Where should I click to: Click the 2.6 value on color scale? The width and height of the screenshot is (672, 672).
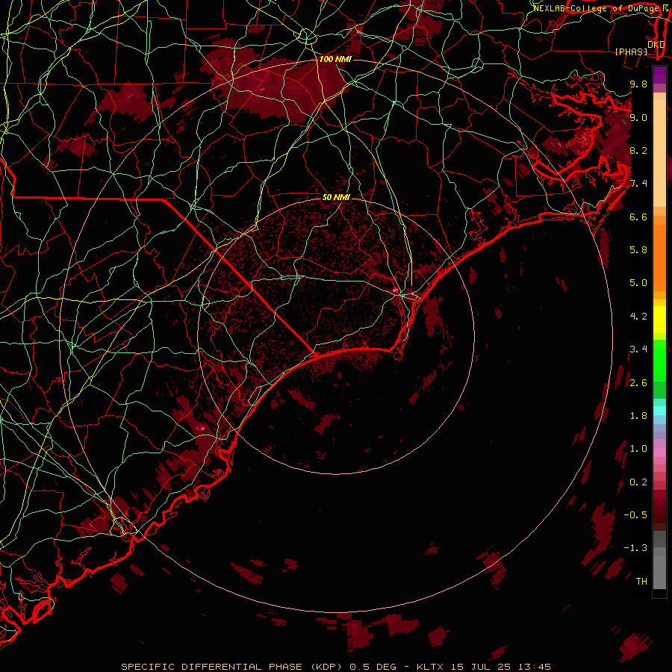click(x=638, y=383)
